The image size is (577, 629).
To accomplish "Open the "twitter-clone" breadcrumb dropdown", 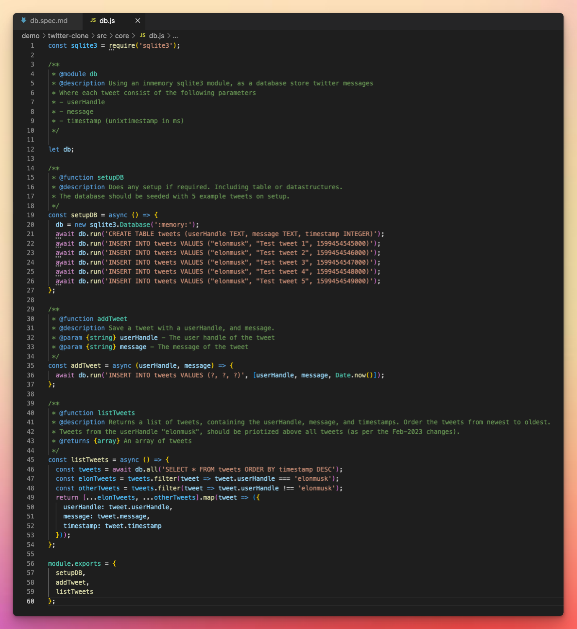I will pos(68,36).
